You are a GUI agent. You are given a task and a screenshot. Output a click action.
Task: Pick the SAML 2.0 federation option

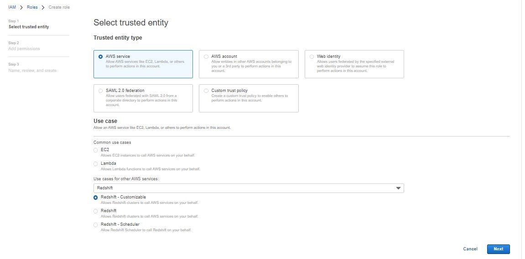tap(100, 91)
